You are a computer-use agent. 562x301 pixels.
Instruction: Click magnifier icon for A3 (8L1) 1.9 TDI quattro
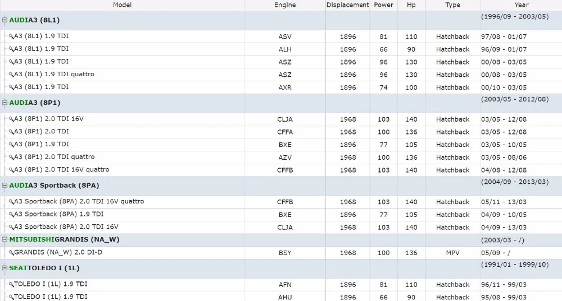[x=11, y=75]
